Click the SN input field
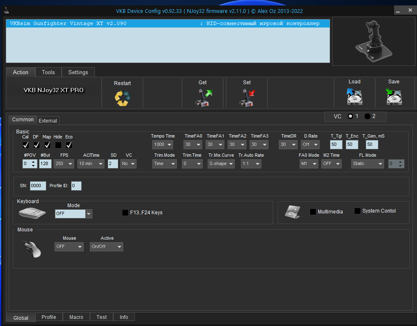The height and width of the screenshot is (326, 417). point(38,186)
